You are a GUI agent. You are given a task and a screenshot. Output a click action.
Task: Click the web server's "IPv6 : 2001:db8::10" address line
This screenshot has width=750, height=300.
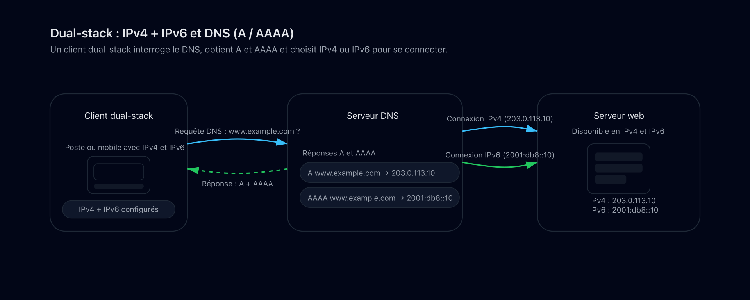click(624, 210)
